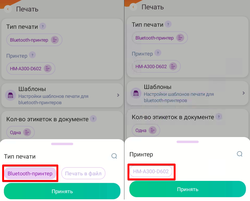The width and height of the screenshot is (250, 201).
Task: Choose HM-A300-D602 printer in bottom sheet
Action: [x=151, y=171]
